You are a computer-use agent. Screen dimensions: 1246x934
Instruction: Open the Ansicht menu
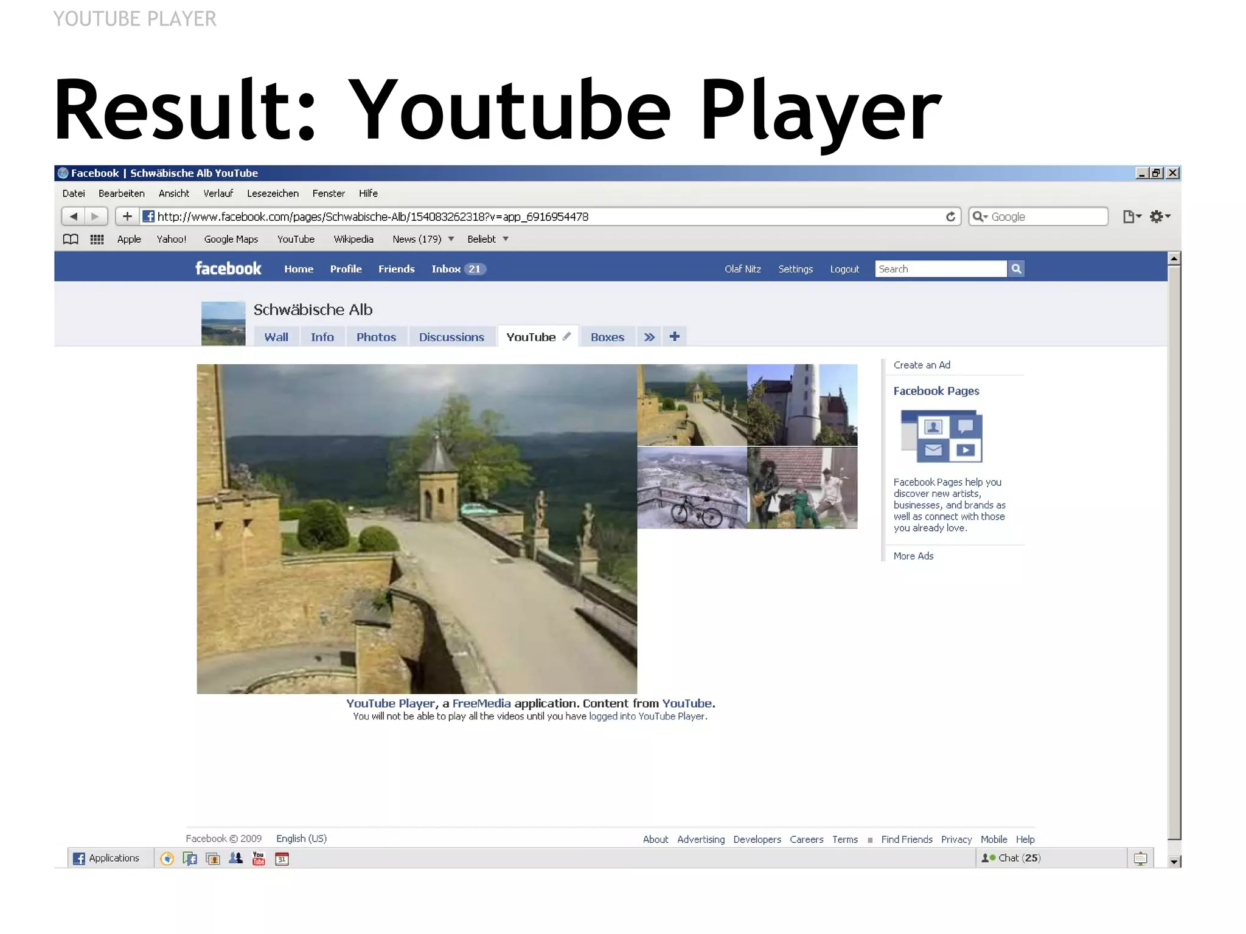point(174,193)
